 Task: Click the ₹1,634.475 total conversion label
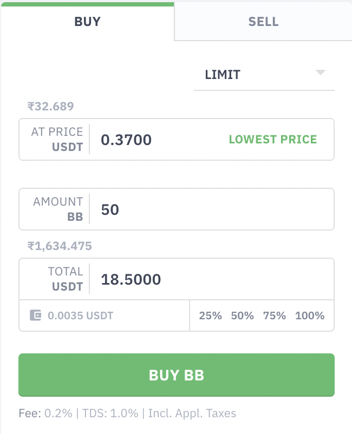click(60, 246)
